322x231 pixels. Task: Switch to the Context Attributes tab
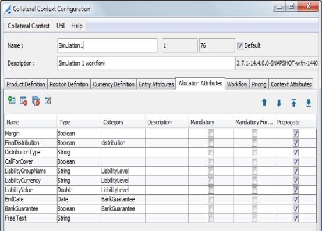(291, 84)
